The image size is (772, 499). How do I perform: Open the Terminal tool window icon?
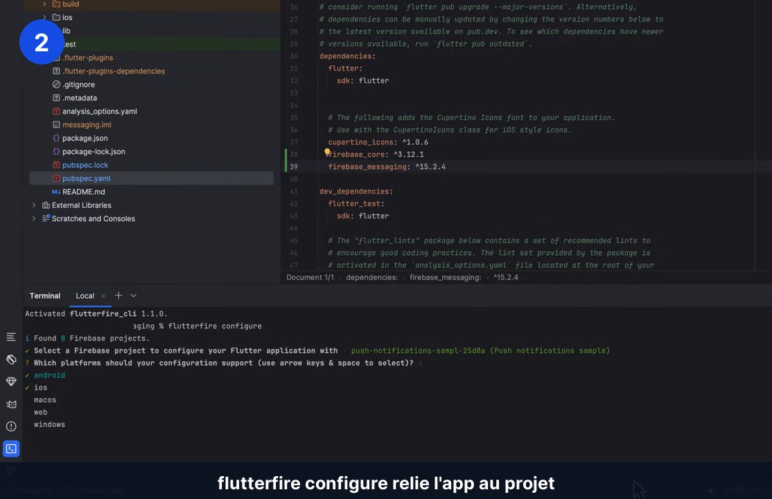11,449
